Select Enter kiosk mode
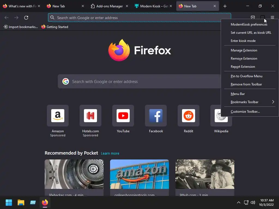 (250, 41)
